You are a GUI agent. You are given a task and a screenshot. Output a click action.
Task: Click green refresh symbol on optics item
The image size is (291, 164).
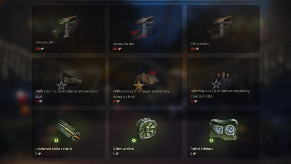pos(211,141)
